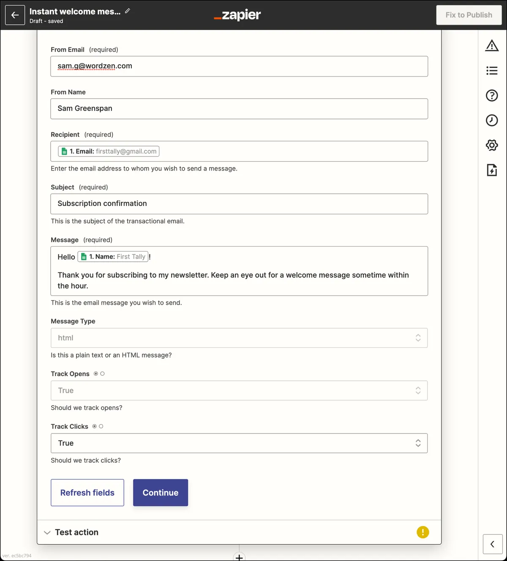This screenshot has width=507, height=561.
Task: Click the From Email input field
Action: (239, 66)
